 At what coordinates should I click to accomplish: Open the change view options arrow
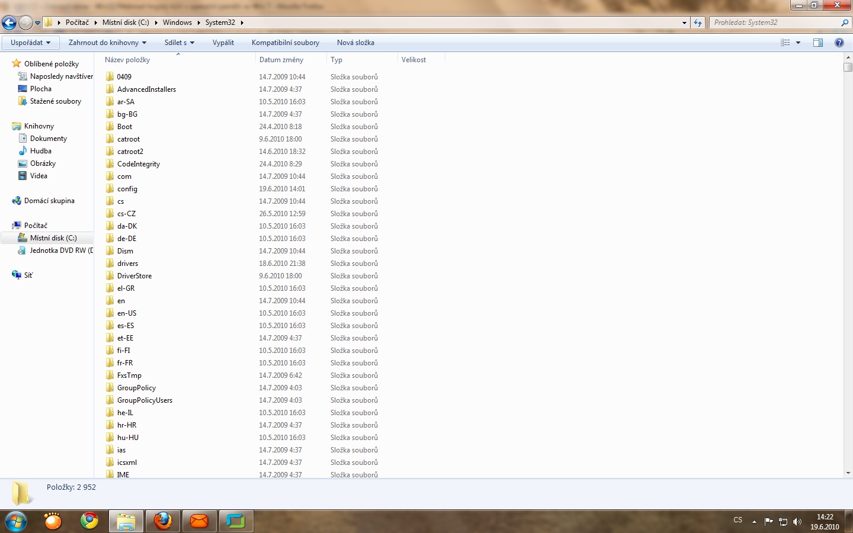798,43
